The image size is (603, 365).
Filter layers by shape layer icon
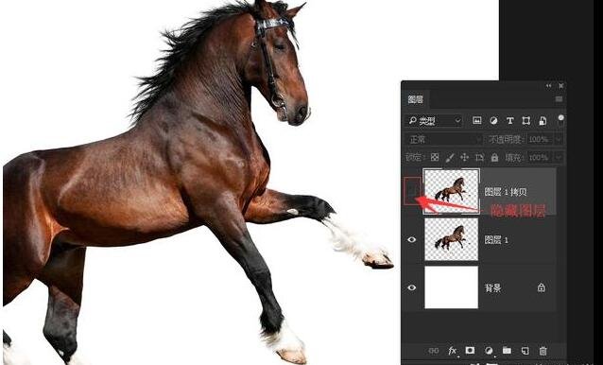[x=526, y=121]
